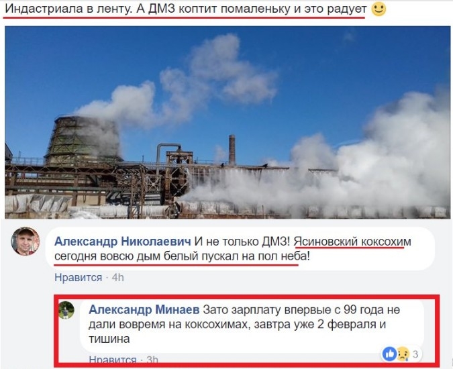The height and width of the screenshot is (369, 453).
Task: Open Александр Николаевич's profile name link
Action: point(123,242)
